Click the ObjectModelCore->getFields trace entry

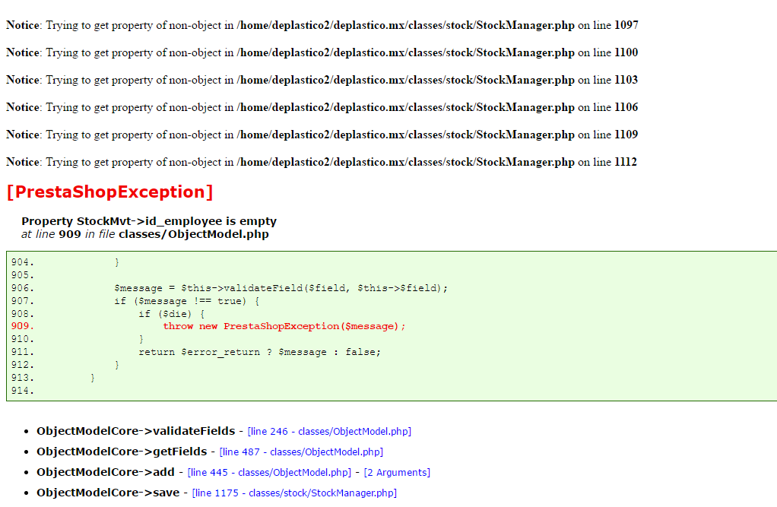point(122,452)
